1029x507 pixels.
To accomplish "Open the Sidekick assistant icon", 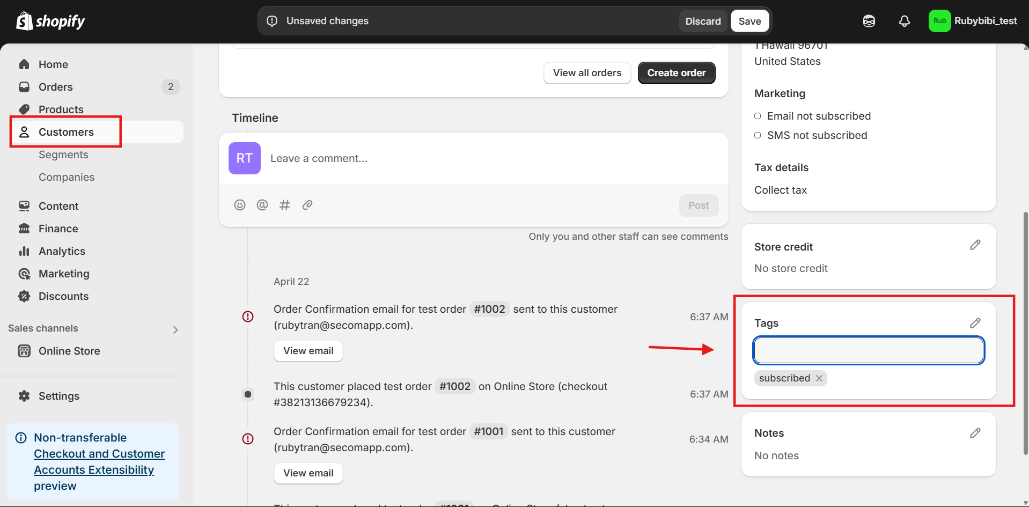I will [x=869, y=21].
